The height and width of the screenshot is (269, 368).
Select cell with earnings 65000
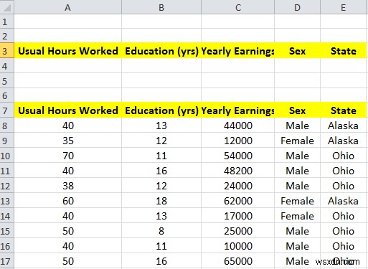pos(238,261)
